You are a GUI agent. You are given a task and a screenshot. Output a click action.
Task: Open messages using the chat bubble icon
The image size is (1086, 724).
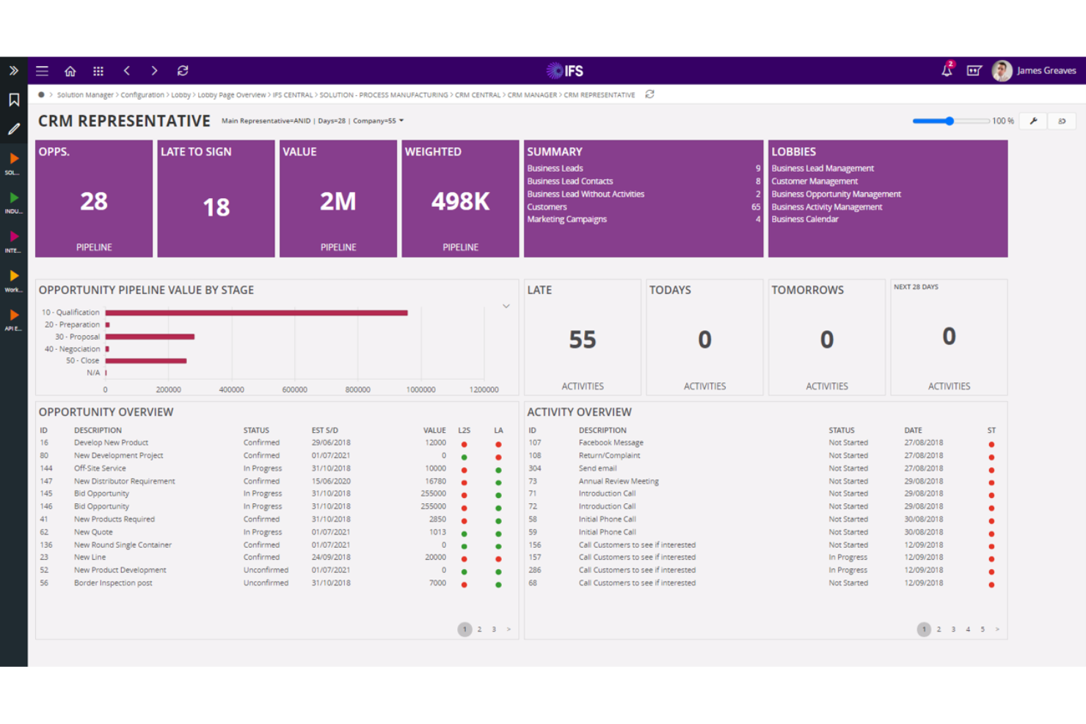tap(974, 70)
